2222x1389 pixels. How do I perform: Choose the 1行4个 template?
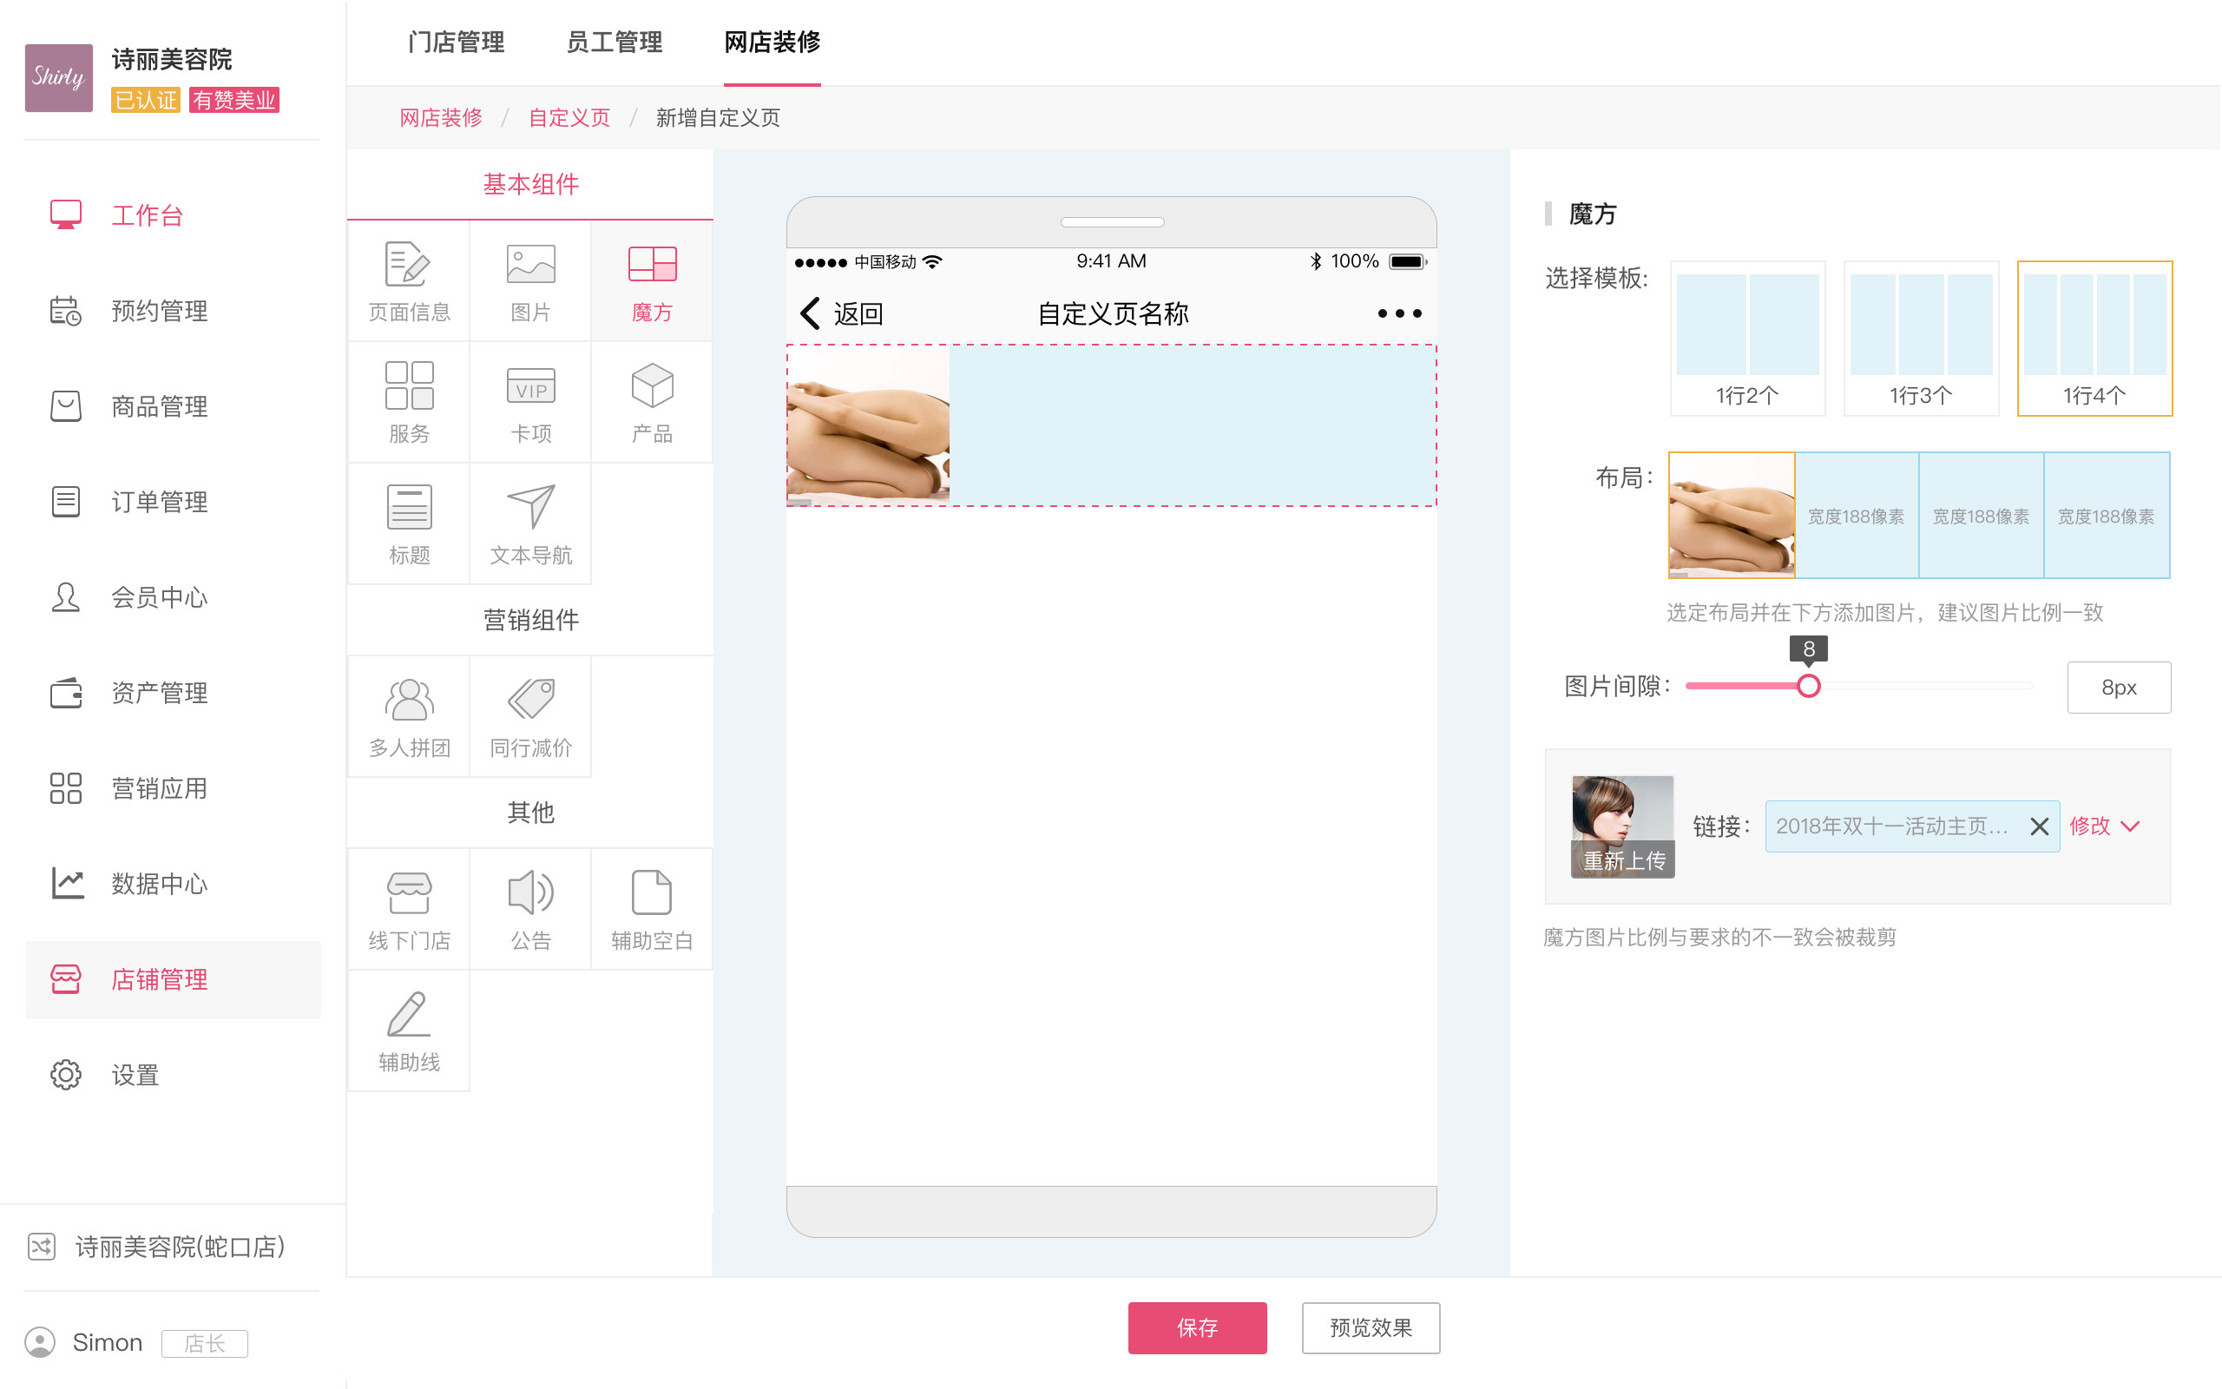point(2094,338)
